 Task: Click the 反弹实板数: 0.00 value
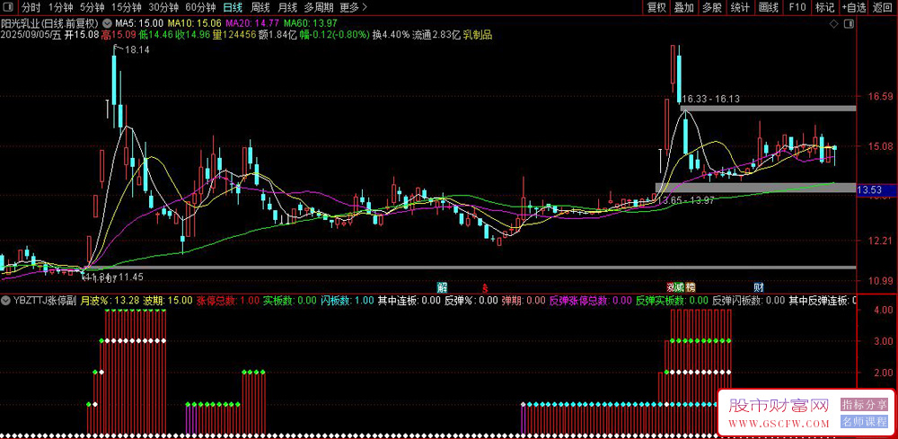[672, 300]
